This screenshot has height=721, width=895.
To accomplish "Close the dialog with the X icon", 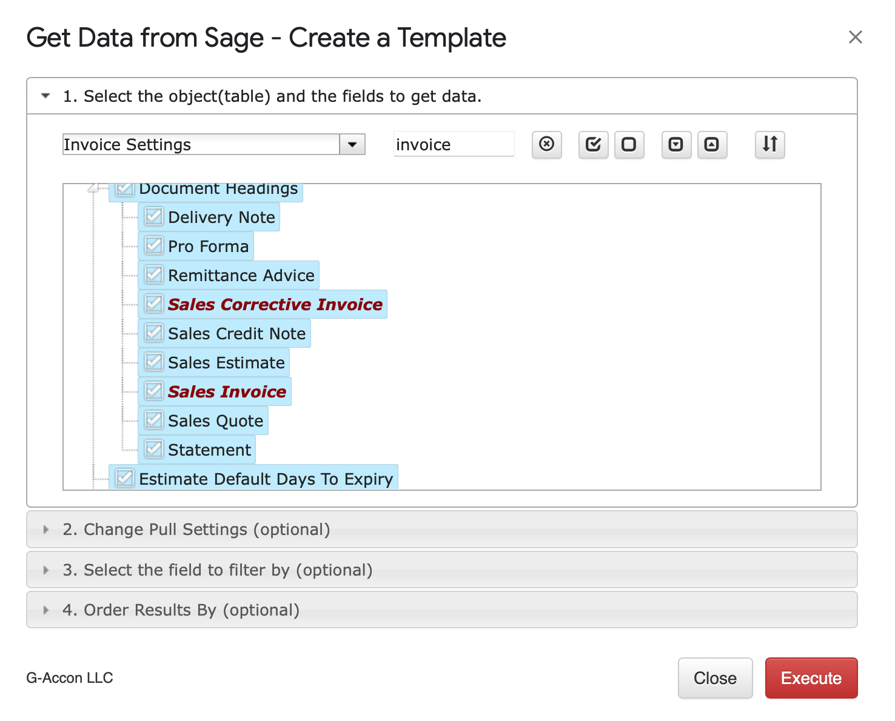I will (x=855, y=38).
